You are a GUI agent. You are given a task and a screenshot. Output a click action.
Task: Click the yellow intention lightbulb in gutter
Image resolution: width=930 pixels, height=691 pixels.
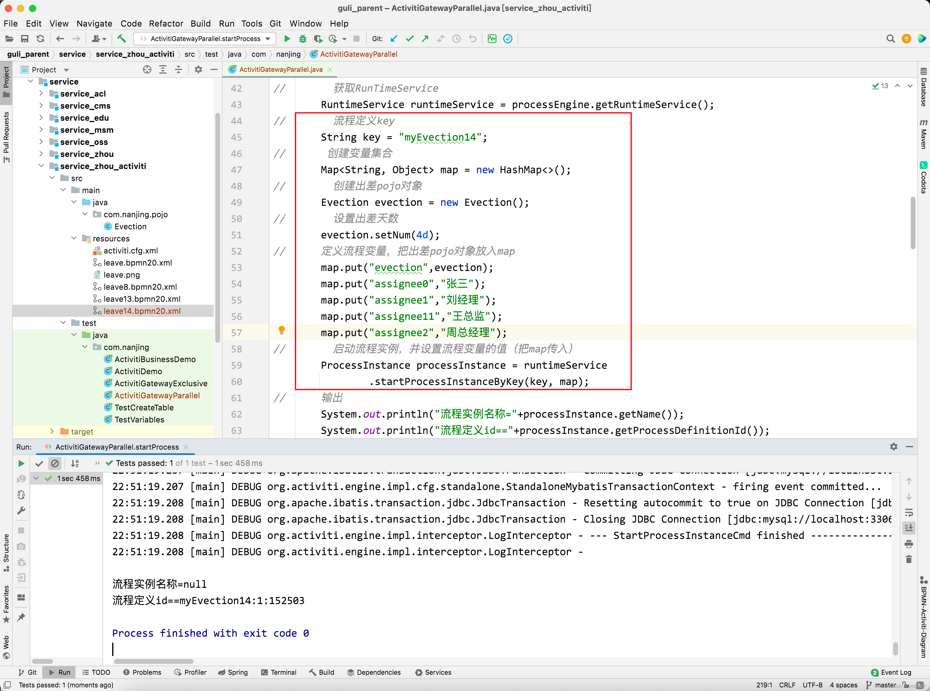(x=282, y=330)
